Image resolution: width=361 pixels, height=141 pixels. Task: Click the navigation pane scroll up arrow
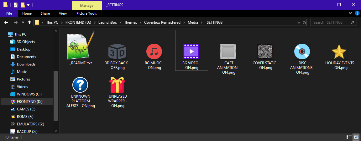(56, 31)
